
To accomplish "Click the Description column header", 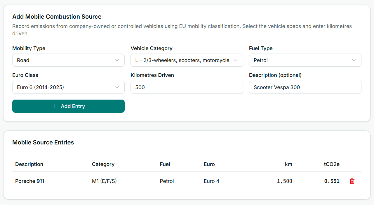I will coord(29,164).
